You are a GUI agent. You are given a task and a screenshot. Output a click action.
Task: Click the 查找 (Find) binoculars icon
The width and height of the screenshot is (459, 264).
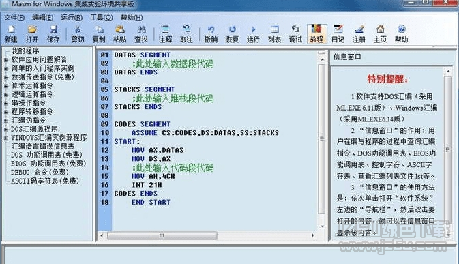[x=141, y=29]
